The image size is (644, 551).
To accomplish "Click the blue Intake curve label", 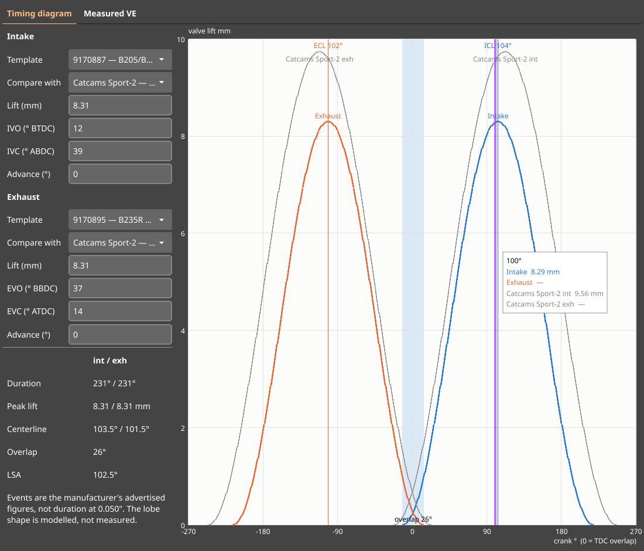I will point(498,116).
